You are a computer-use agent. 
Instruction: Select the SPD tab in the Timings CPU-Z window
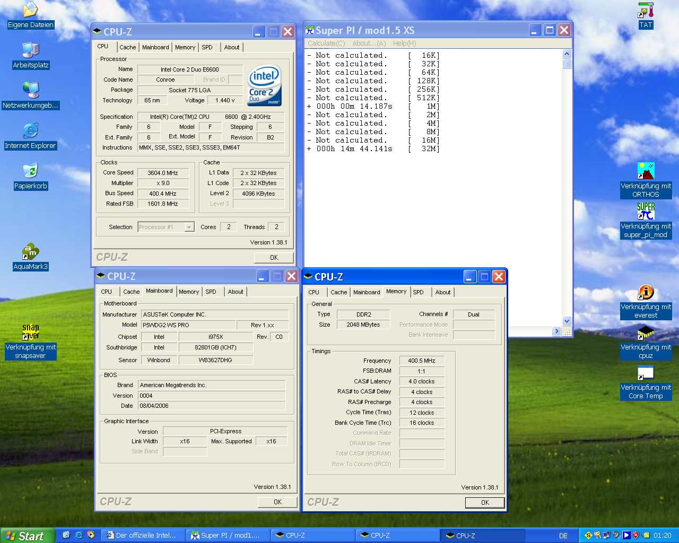pyautogui.click(x=419, y=292)
